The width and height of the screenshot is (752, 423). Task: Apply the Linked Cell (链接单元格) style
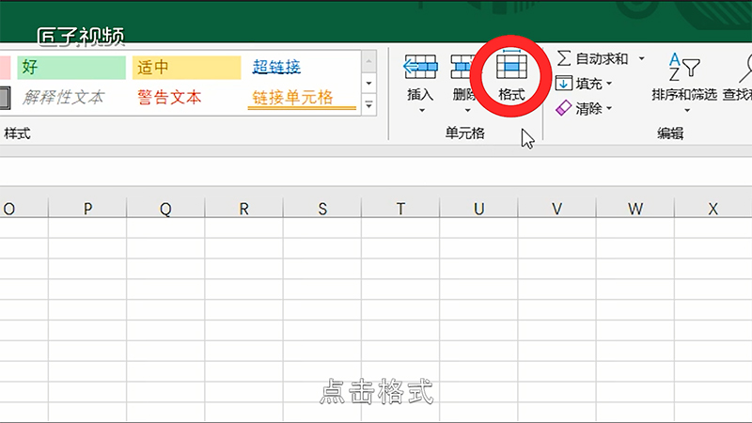(x=302, y=97)
